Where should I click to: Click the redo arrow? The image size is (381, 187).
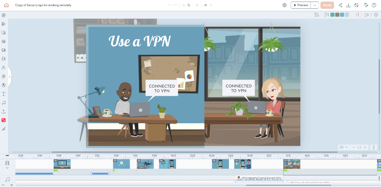tap(175, 5)
